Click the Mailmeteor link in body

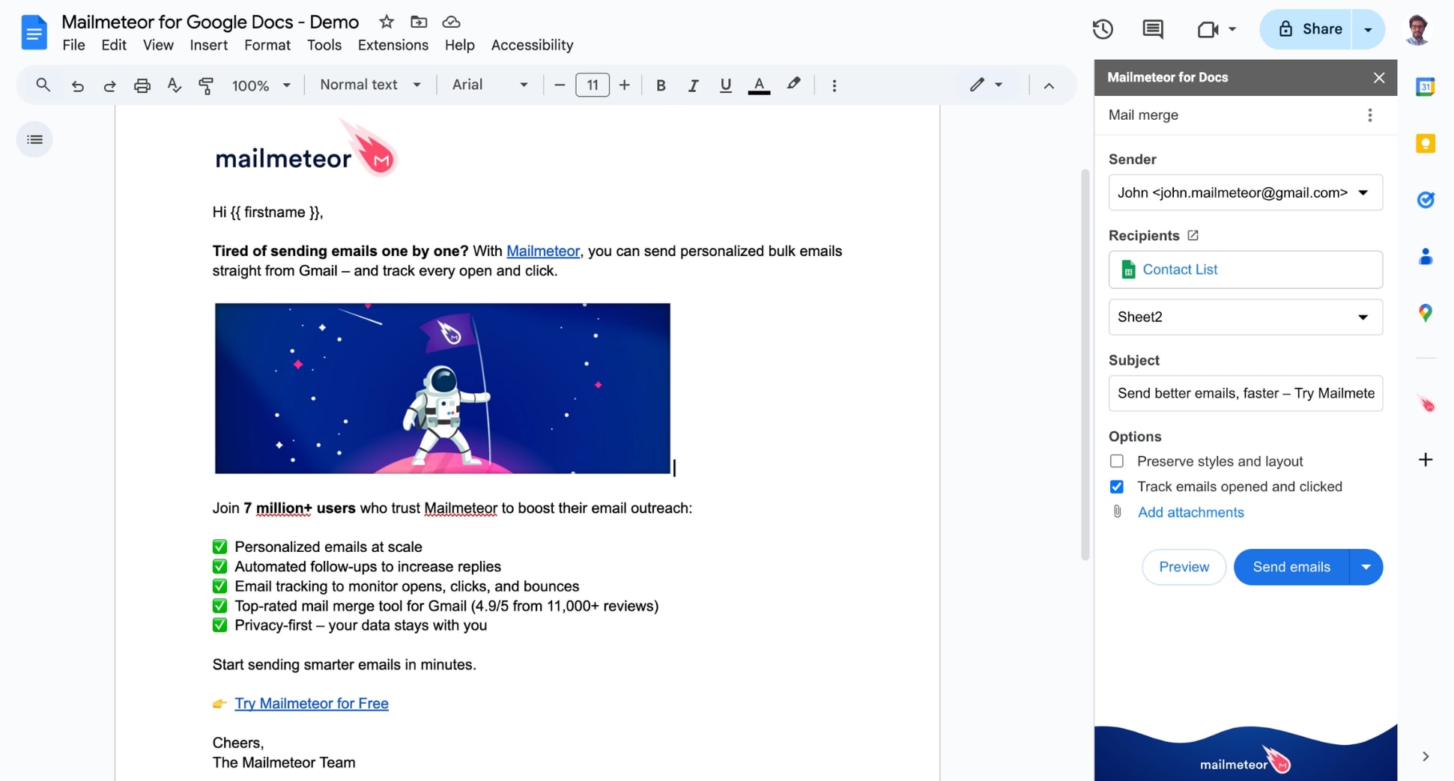pos(543,251)
